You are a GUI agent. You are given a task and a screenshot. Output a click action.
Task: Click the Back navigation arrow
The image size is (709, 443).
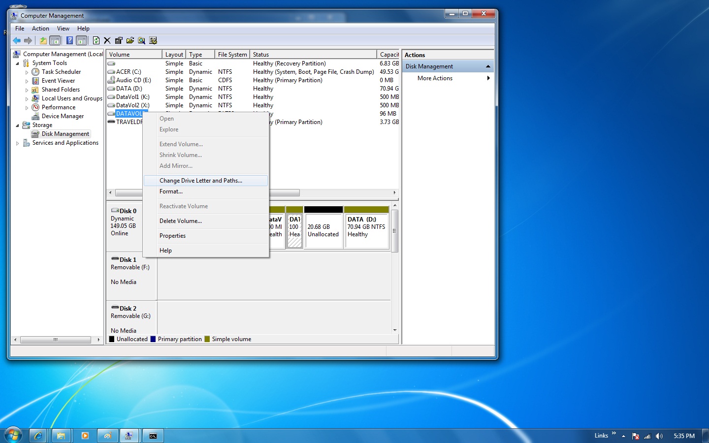pyautogui.click(x=16, y=40)
